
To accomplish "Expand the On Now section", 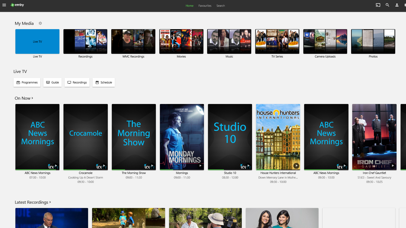I will [x=24, y=98].
